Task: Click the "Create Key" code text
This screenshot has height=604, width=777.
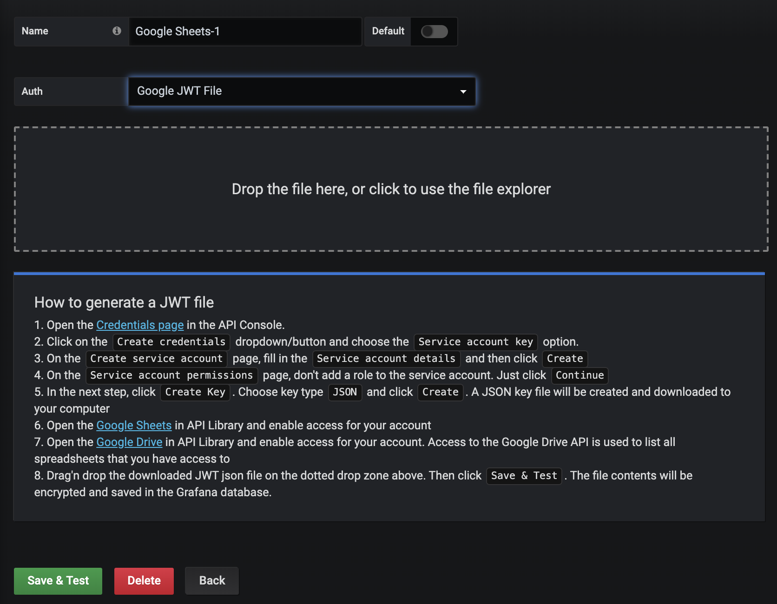Action: click(x=195, y=392)
